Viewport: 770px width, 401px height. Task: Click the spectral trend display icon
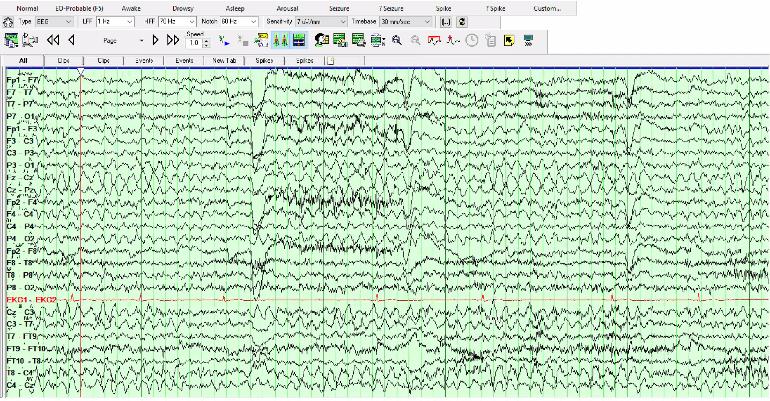299,40
